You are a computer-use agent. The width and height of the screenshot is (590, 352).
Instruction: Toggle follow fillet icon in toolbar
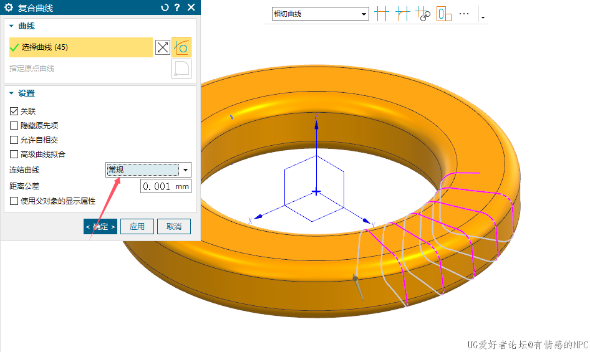pos(402,14)
